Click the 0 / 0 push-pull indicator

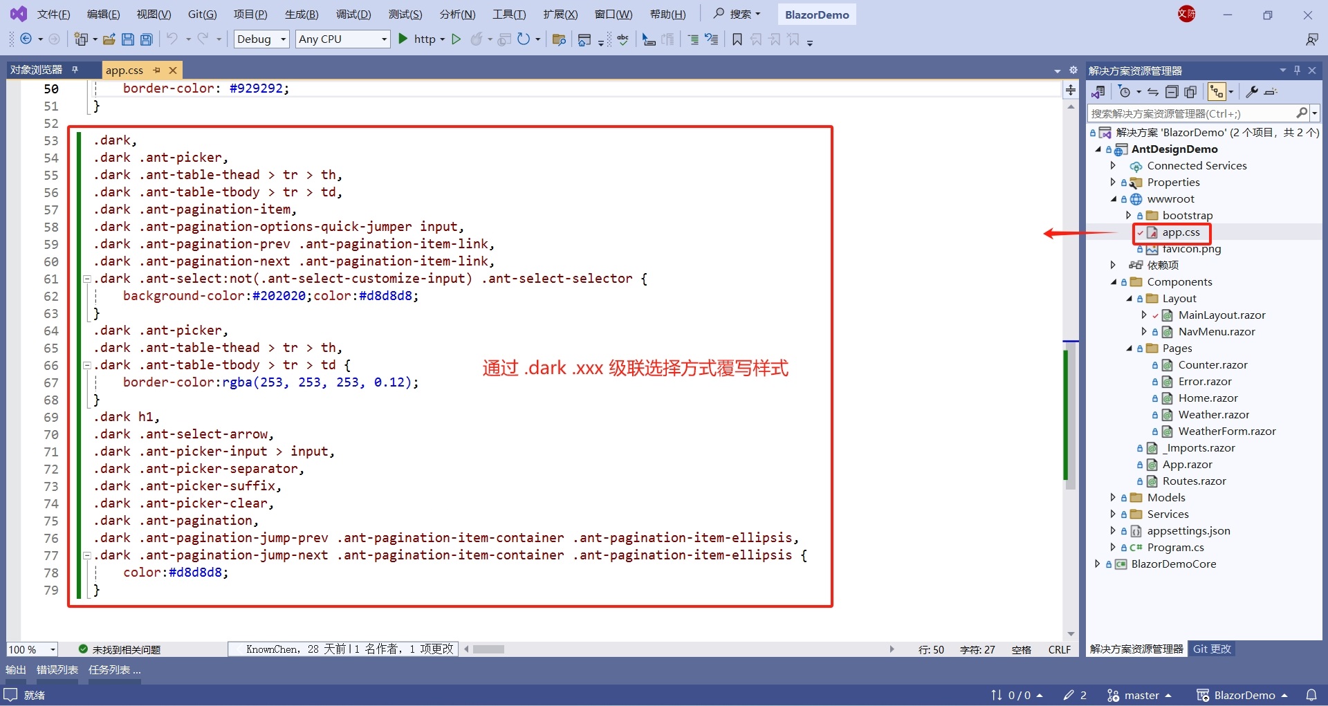[x=1017, y=695]
